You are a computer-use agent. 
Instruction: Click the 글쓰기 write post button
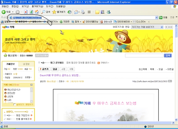(x=44, y=69)
